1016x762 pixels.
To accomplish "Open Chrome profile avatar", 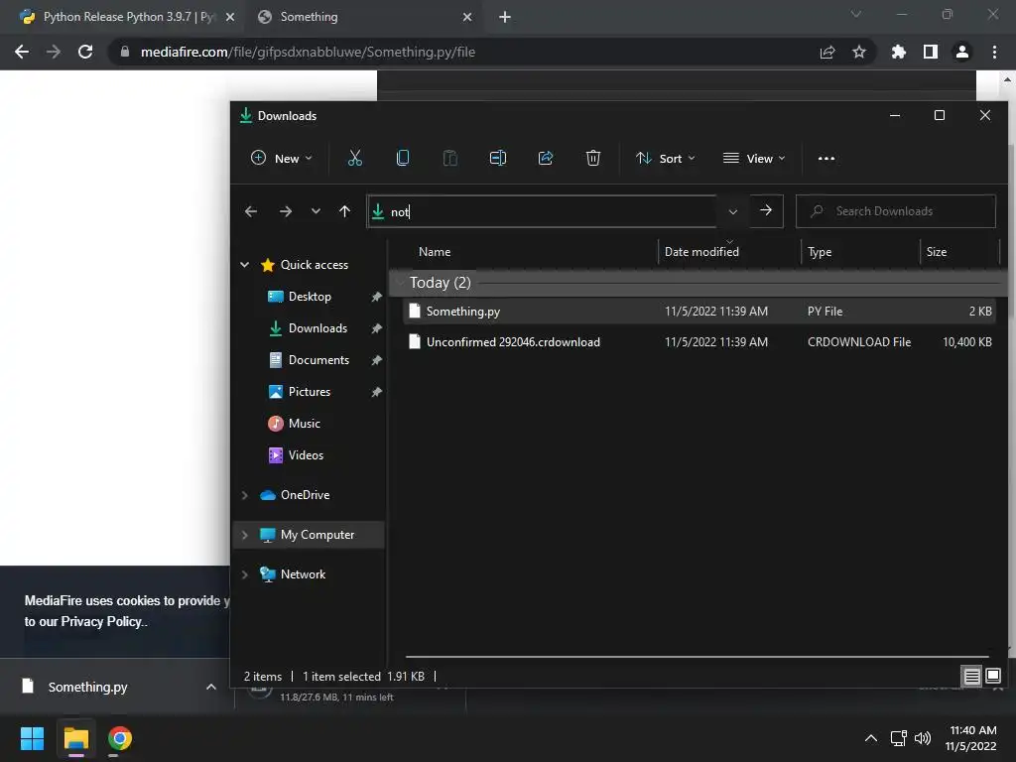I will pos(962,52).
